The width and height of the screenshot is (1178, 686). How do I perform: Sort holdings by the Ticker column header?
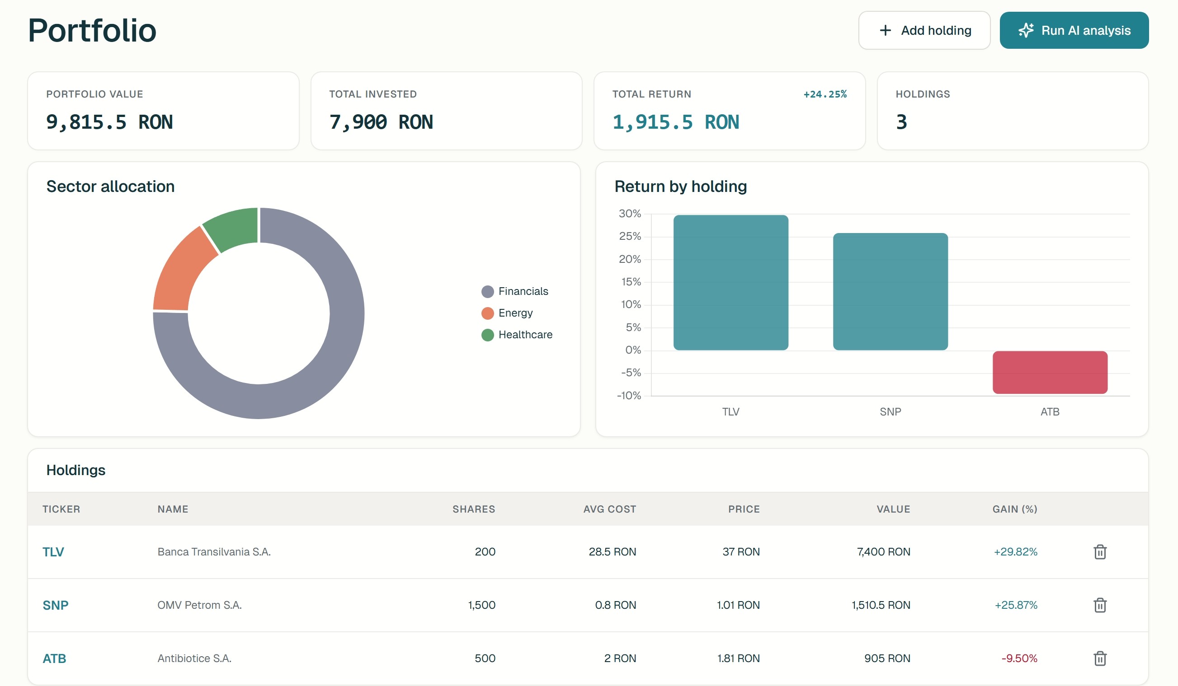61,509
